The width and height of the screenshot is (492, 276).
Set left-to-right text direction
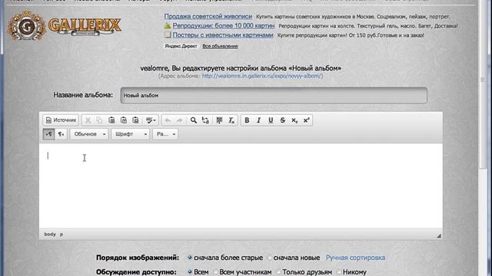point(48,134)
